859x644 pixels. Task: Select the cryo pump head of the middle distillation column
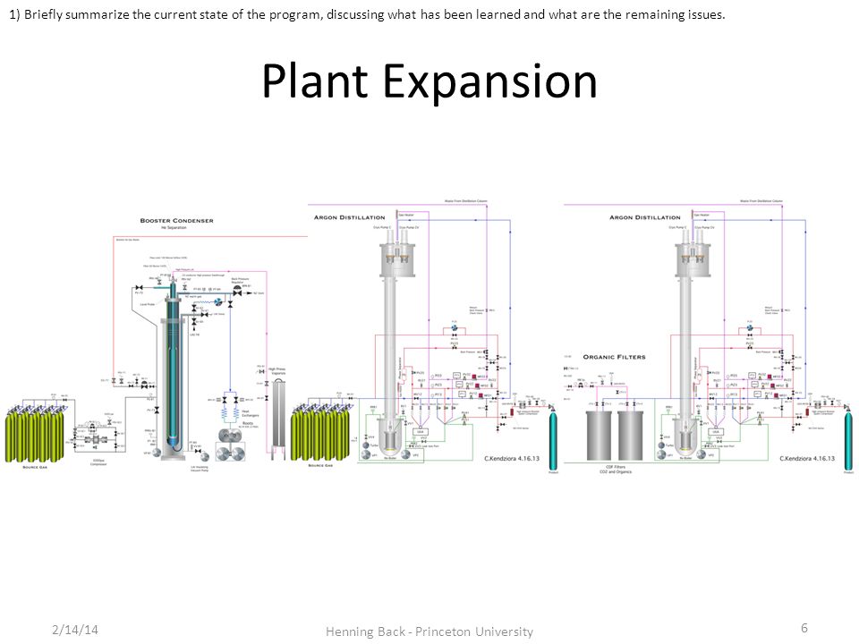[396, 253]
